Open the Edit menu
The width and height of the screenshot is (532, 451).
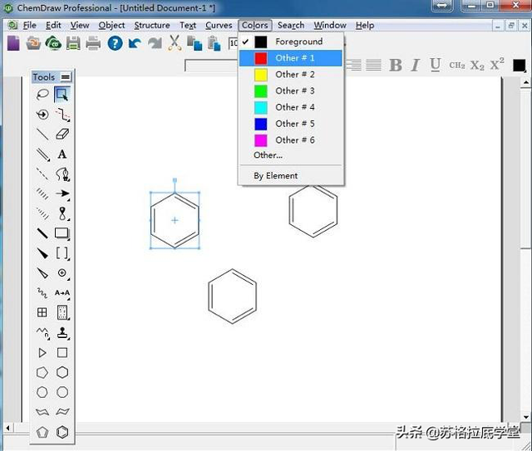click(53, 26)
